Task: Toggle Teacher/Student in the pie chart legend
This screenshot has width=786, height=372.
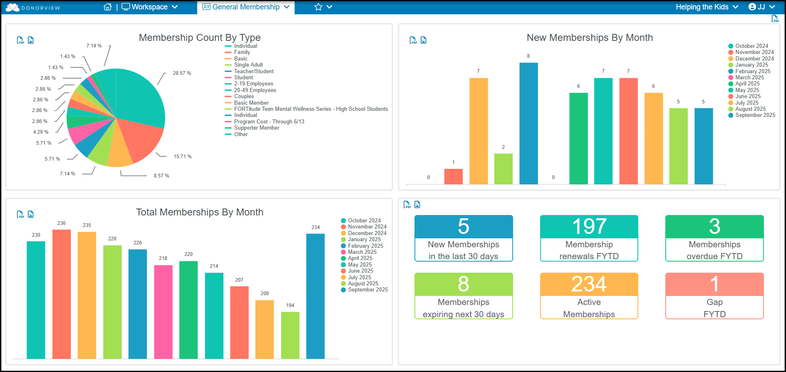Action: tap(249, 71)
